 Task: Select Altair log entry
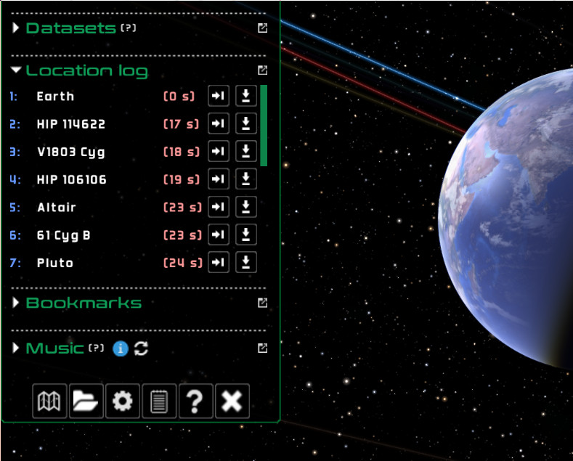56,208
